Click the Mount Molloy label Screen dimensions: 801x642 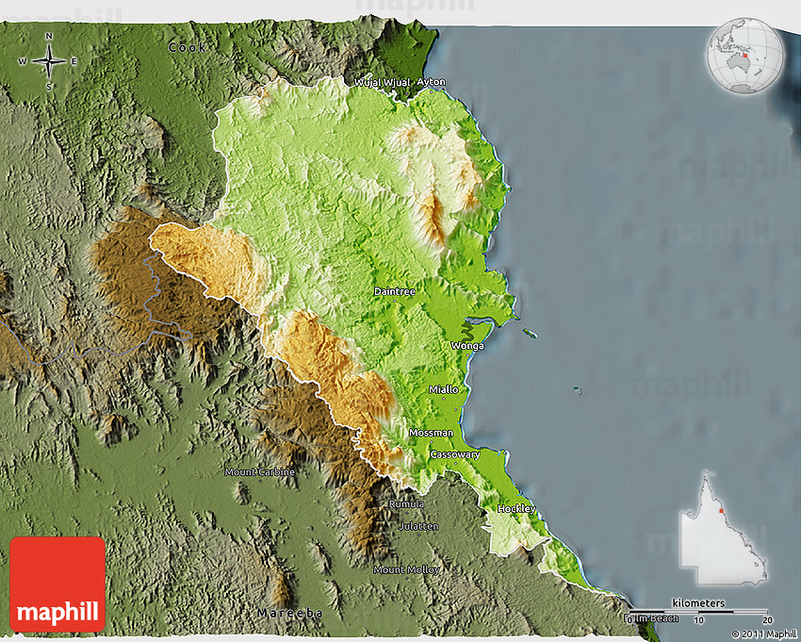click(x=406, y=569)
